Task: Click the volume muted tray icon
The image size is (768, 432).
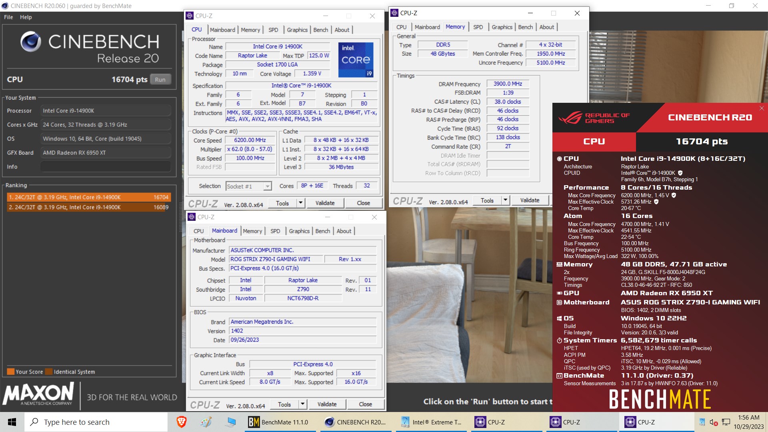Action: tap(714, 422)
